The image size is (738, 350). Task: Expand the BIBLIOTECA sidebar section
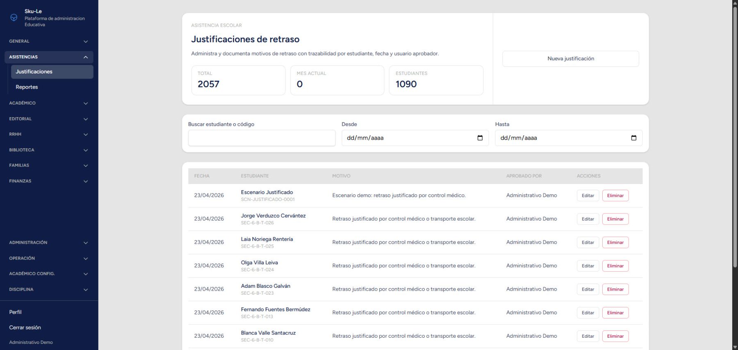49,150
